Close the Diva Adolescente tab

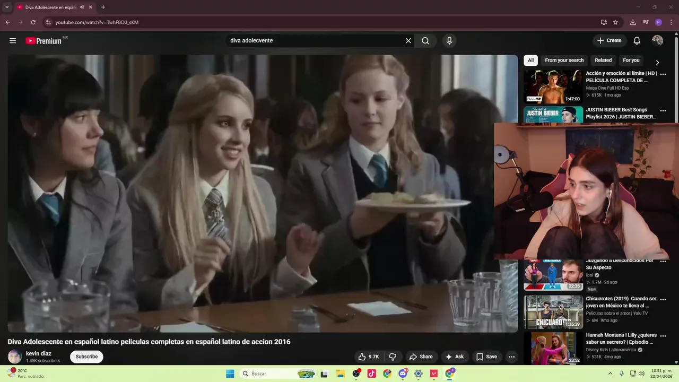(90, 7)
